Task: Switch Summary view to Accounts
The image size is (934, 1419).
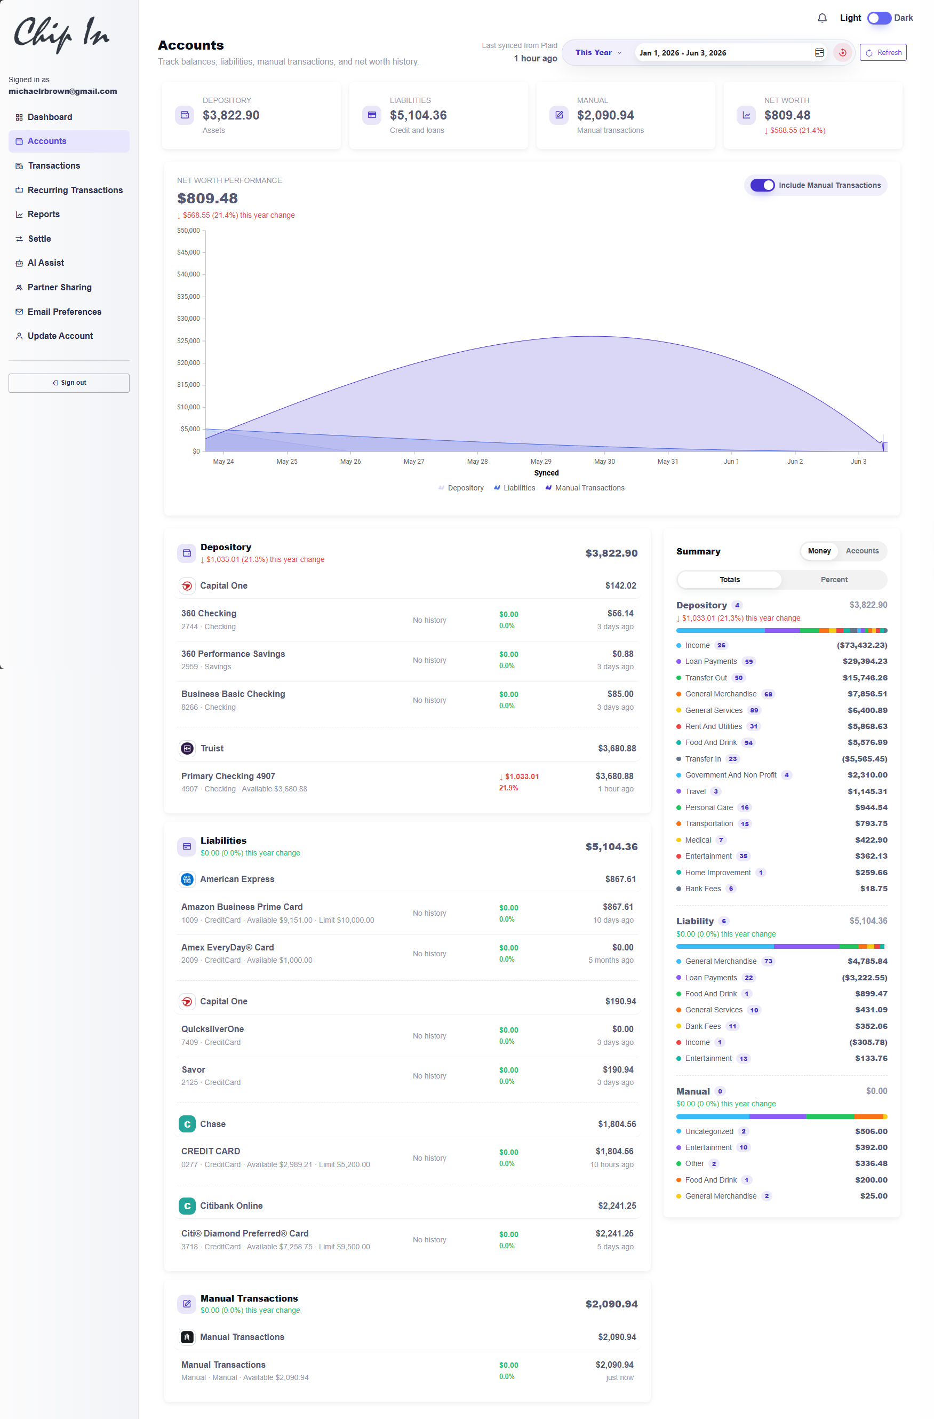Action: pos(862,551)
